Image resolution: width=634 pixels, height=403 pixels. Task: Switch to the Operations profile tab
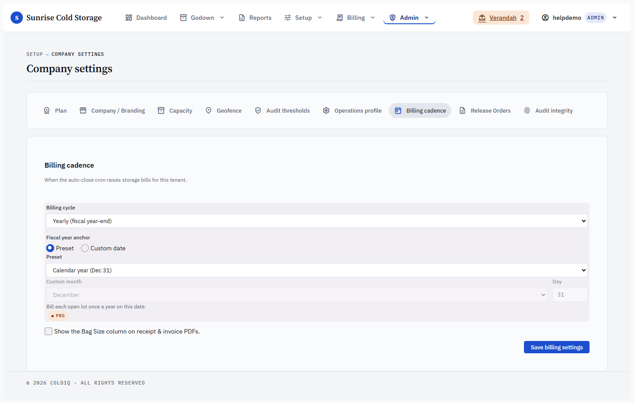coord(352,110)
